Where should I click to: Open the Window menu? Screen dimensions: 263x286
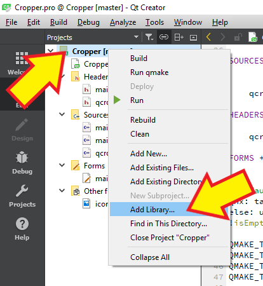188,22
